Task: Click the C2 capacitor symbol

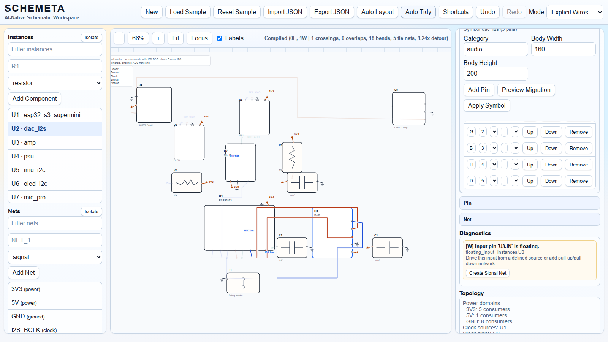Action: 387,248
